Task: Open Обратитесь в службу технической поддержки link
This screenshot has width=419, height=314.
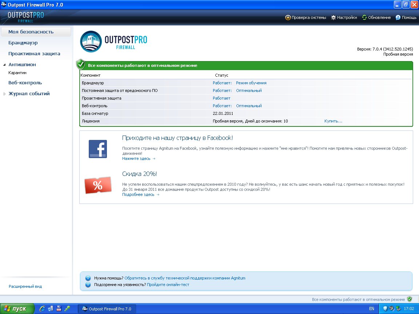Action: pyautogui.click(x=185, y=278)
